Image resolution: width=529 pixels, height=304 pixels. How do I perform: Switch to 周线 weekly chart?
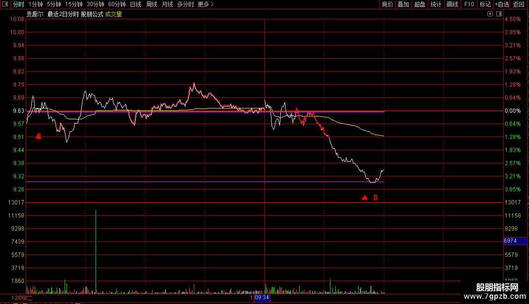152,4
